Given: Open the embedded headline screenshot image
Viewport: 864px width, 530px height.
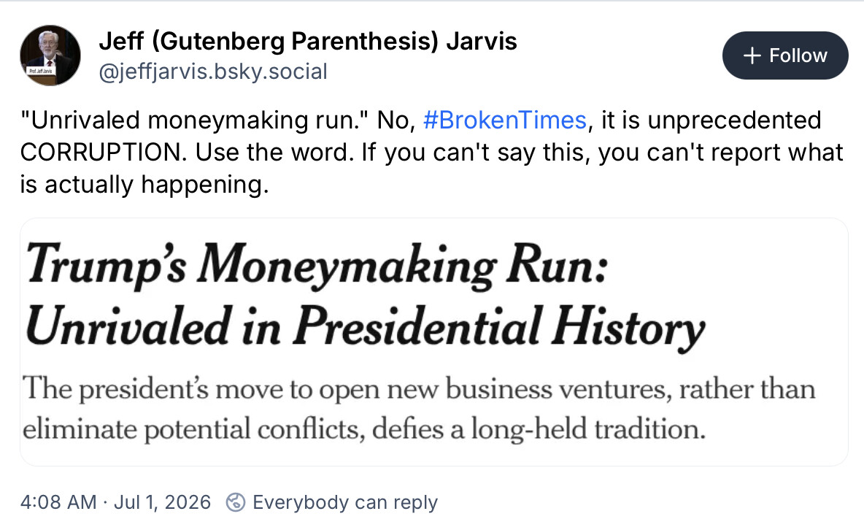Looking at the screenshot, I should click(x=433, y=342).
